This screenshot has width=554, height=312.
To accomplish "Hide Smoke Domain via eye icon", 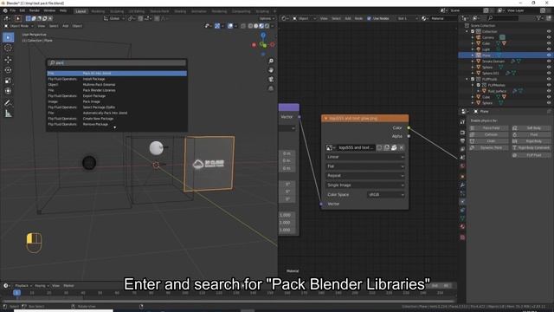I will pos(549,62).
